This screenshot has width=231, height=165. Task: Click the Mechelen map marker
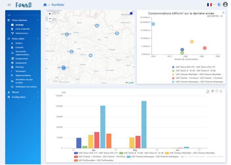[x=71, y=52]
